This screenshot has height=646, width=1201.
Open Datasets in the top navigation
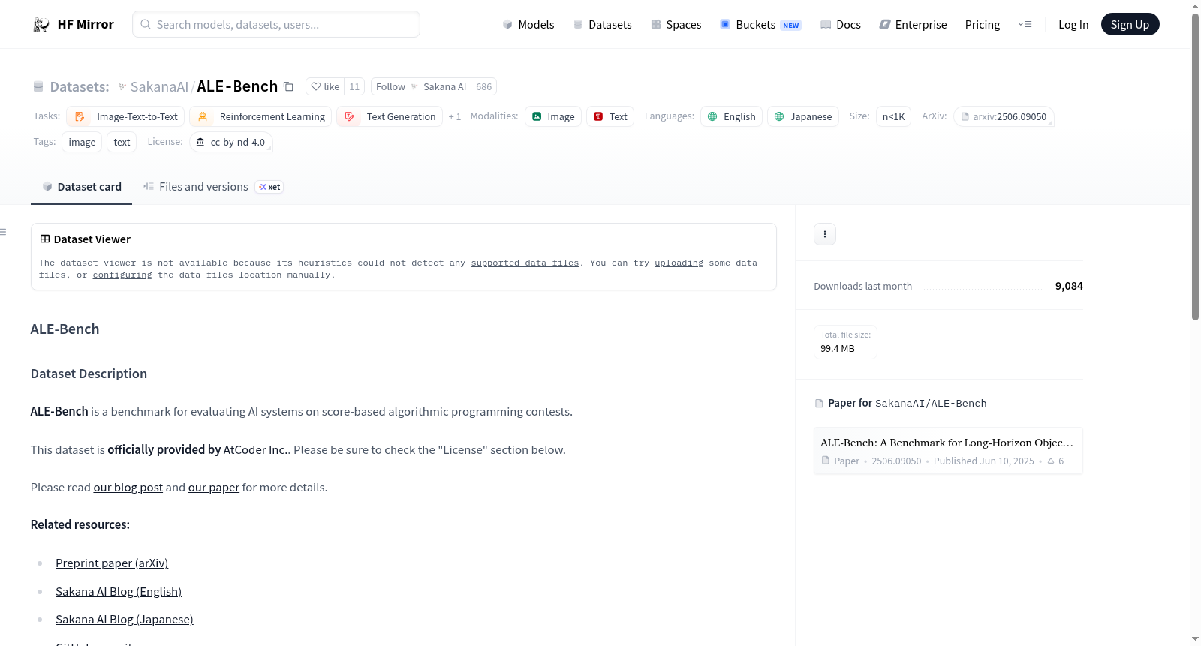point(602,25)
